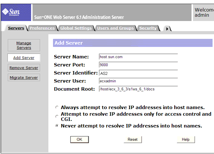Viewport: 214px width, 154px height.
Task: Open the Security tab
Action: pos(148,28)
